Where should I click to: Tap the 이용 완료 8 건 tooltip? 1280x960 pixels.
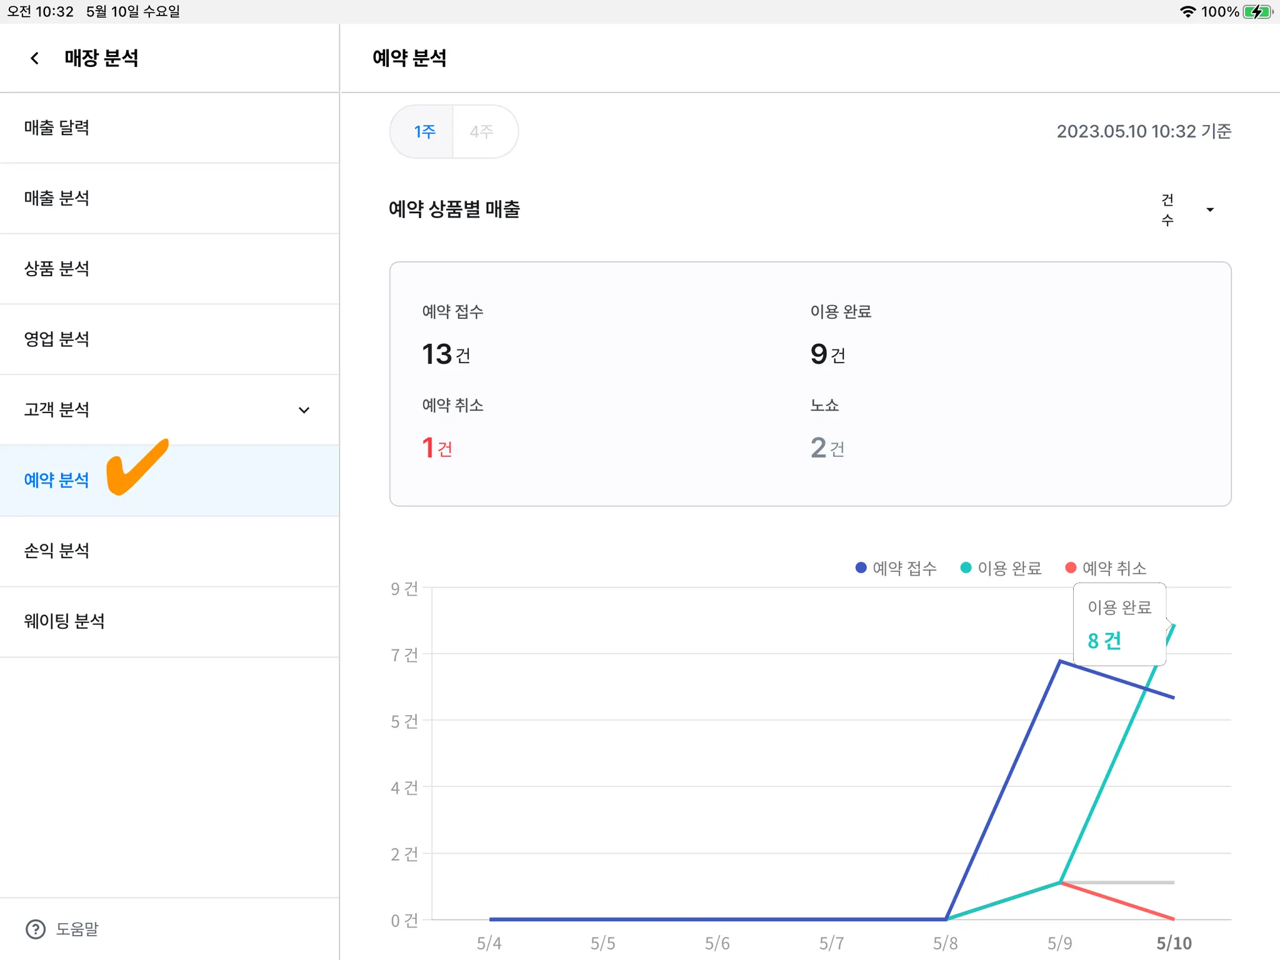[x=1119, y=624]
